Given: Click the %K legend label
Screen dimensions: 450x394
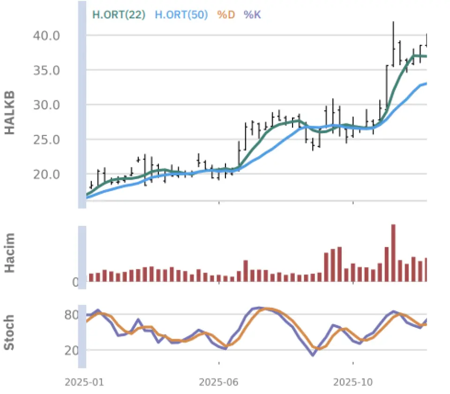Looking at the screenshot, I should point(252,15).
